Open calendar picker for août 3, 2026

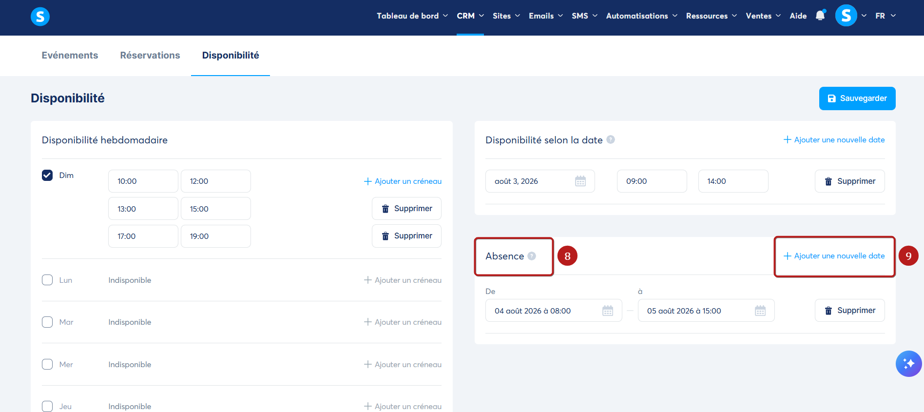[580, 181]
